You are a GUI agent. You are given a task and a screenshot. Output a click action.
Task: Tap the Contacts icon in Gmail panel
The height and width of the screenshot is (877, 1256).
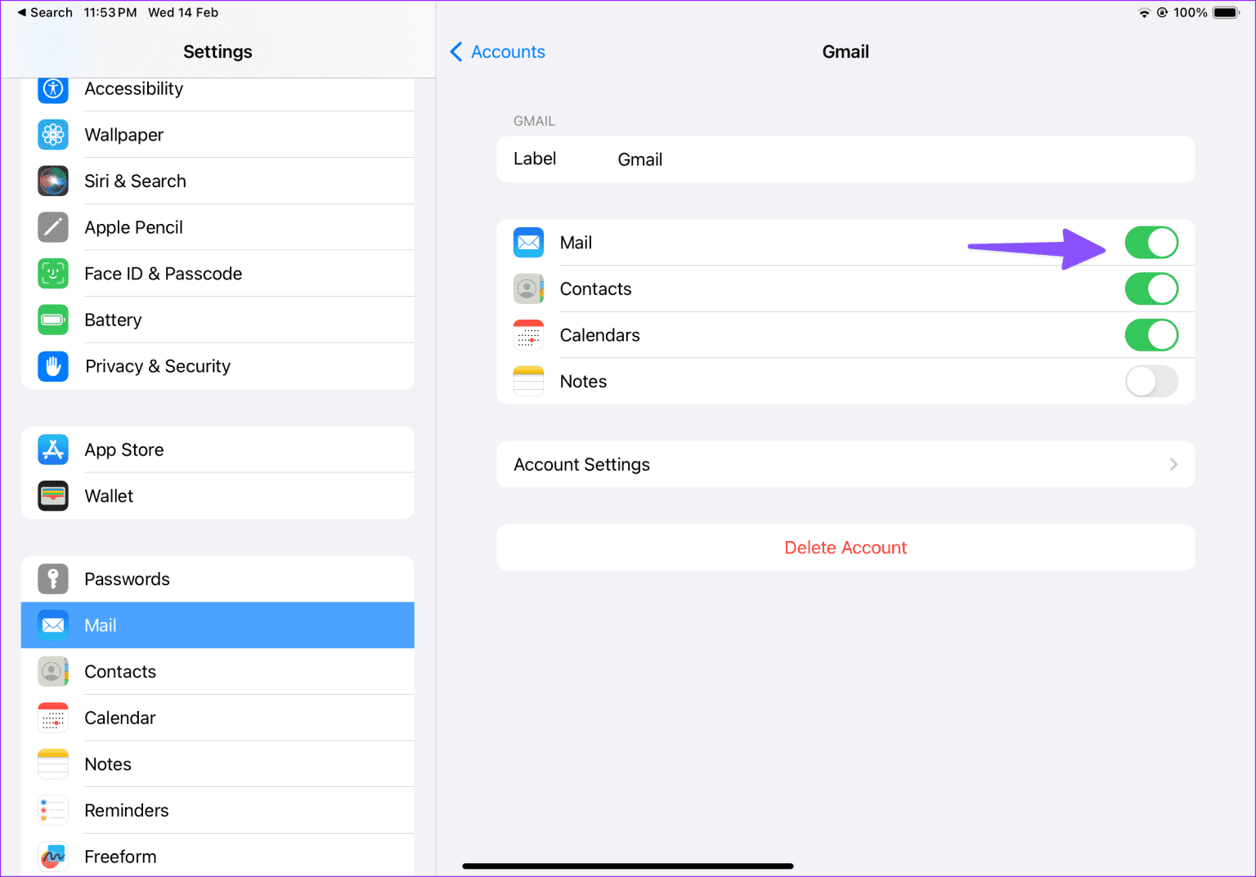point(528,289)
